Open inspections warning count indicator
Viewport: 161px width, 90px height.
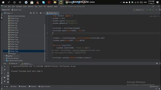(x=151, y=16)
